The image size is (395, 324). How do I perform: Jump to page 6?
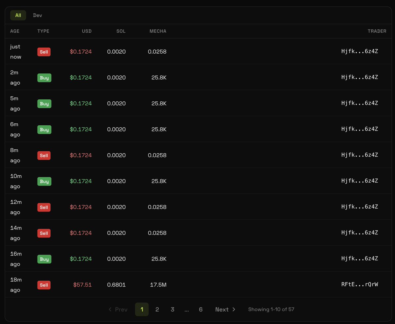[201, 310]
